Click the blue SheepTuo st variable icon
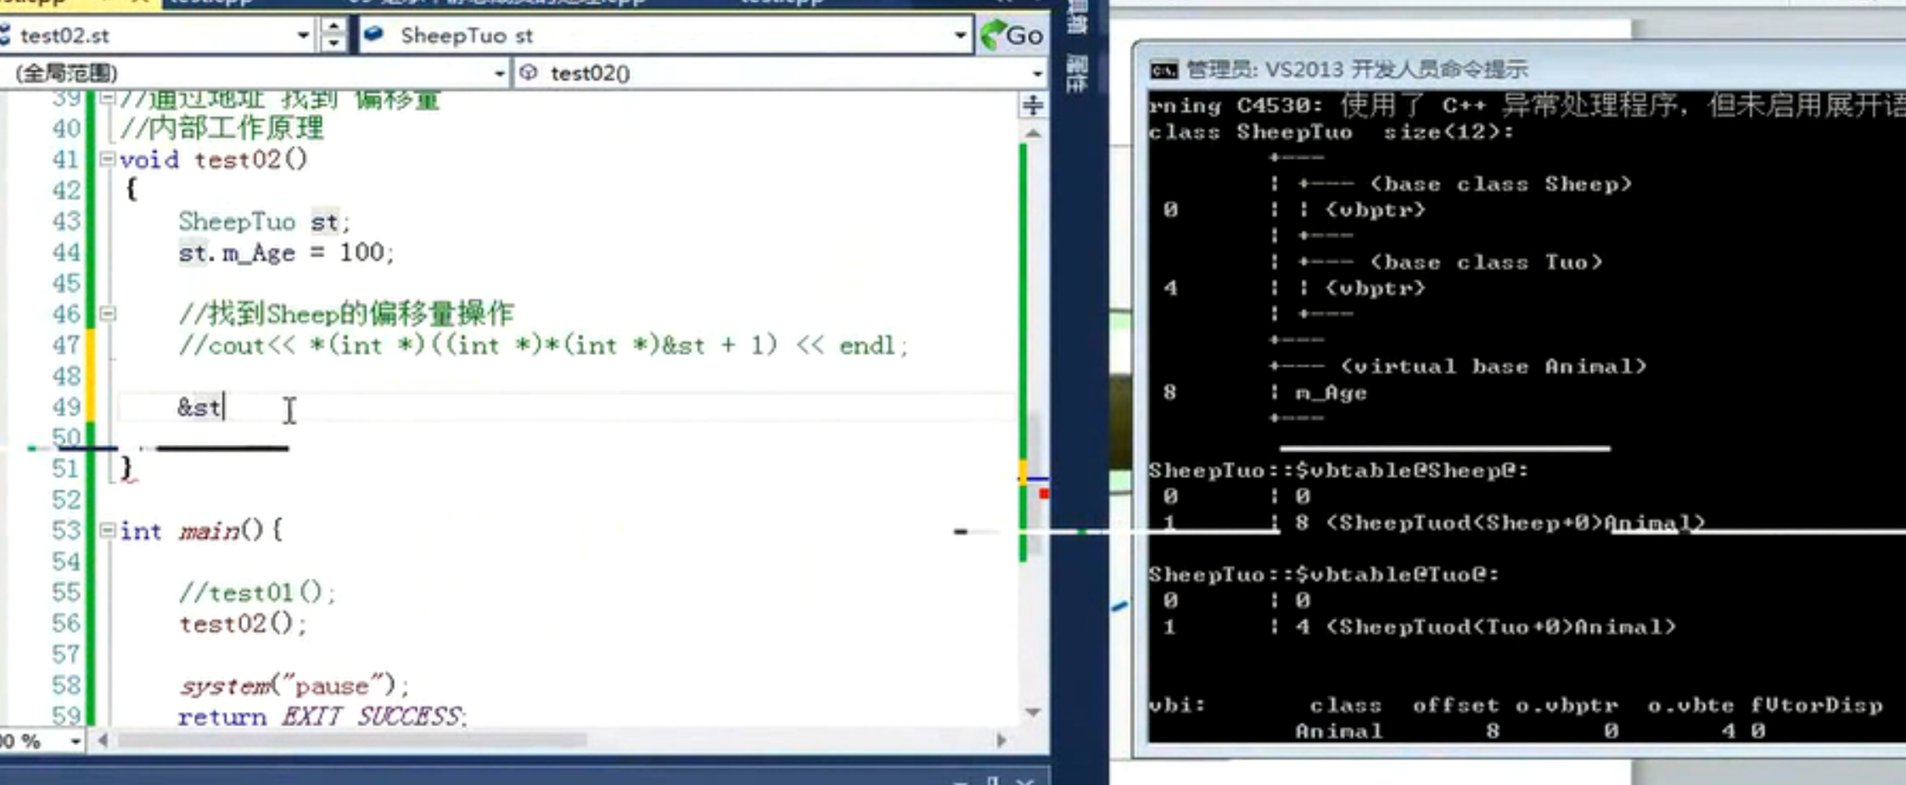Viewport: 1906px width, 785px height. [374, 35]
